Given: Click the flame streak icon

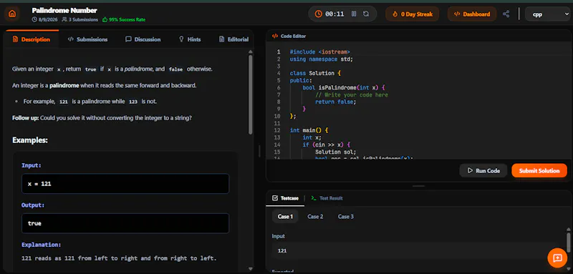Looking at the screenshot, I should (x=395, y=14).
